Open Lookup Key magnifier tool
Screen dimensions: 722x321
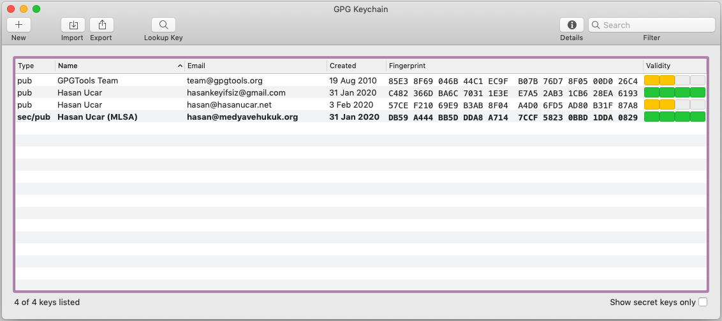pyautogui.click(x=163, y=25)
